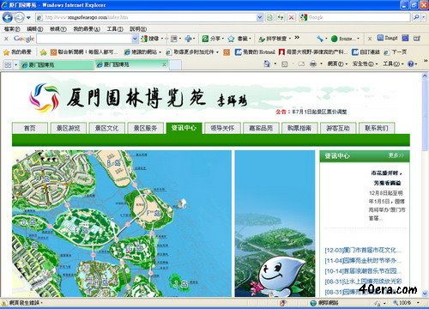Click the Snagit toolbar button

(388, 38)
